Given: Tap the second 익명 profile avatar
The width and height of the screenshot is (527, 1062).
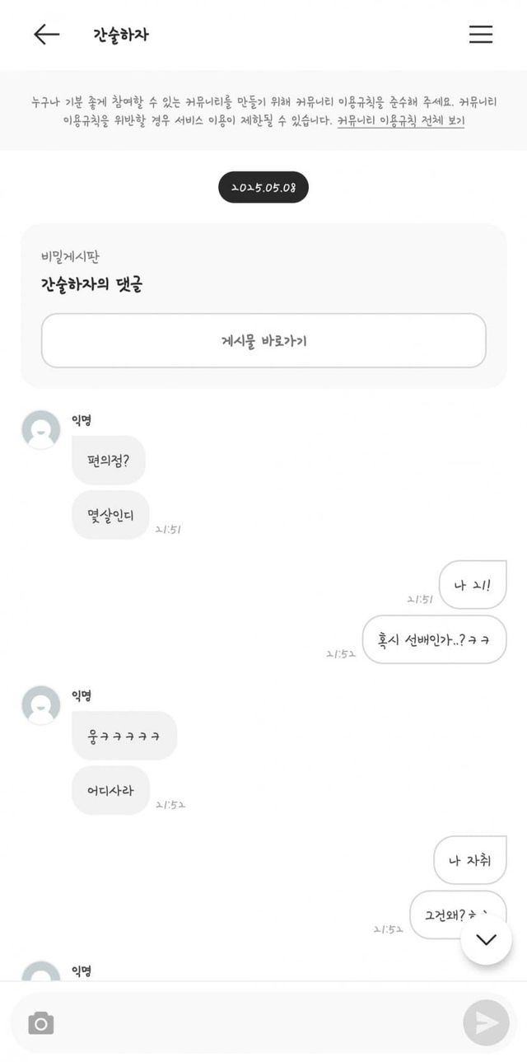Looking at the screenshot, I should [x=41, y=705].
